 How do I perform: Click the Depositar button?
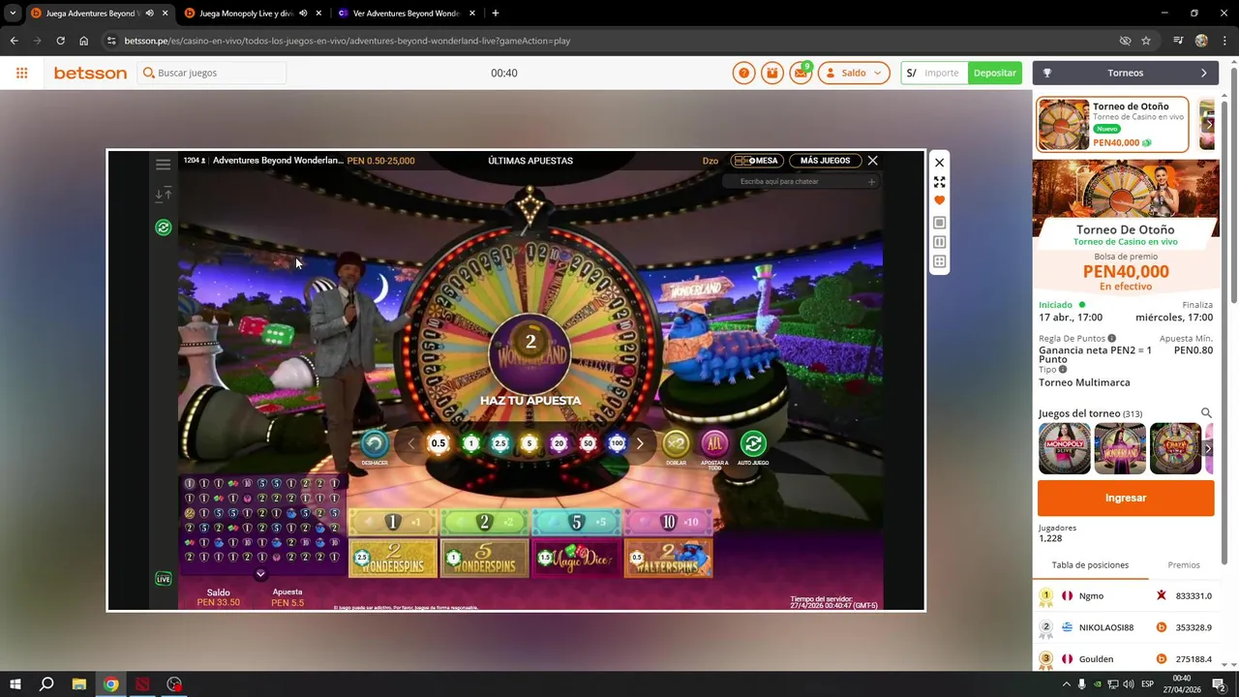[x=995, y=73]
